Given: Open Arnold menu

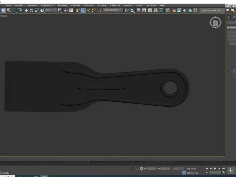Looking at the screenshot, I should [x=139, y=5].
